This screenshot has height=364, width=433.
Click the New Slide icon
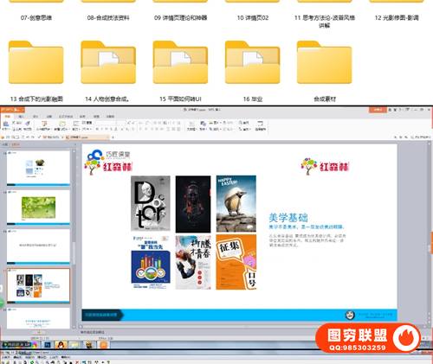point(62,124)
